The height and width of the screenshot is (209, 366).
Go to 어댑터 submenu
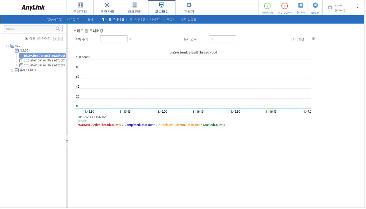[171, 19]
